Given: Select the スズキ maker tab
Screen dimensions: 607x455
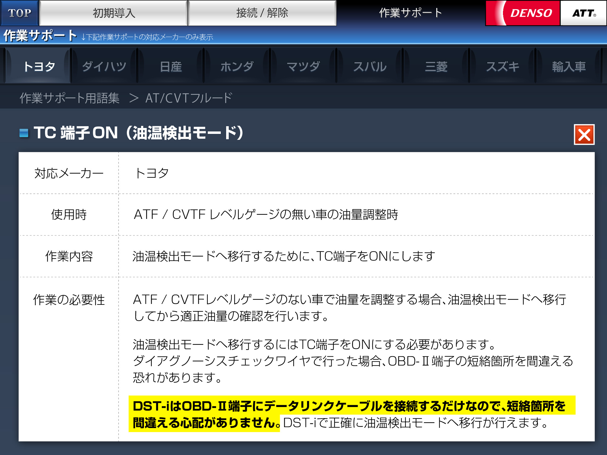Looking at the screenshot, I should click(502, 66).
